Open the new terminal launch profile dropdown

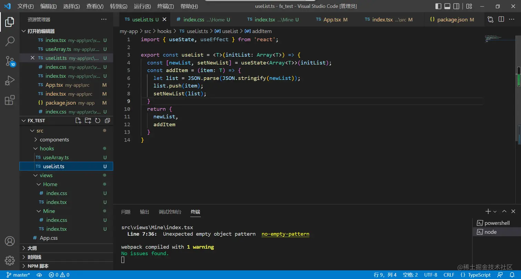click(x=495, y=212)
